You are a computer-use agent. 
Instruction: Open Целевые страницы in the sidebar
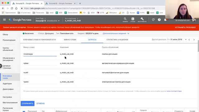(x=7, y=67)
